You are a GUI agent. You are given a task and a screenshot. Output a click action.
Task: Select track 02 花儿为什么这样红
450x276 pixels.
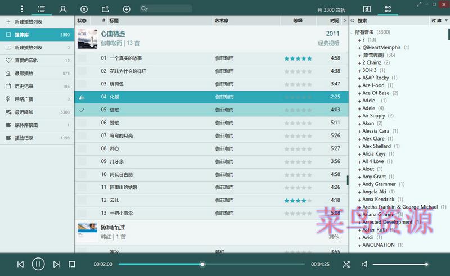211,71
